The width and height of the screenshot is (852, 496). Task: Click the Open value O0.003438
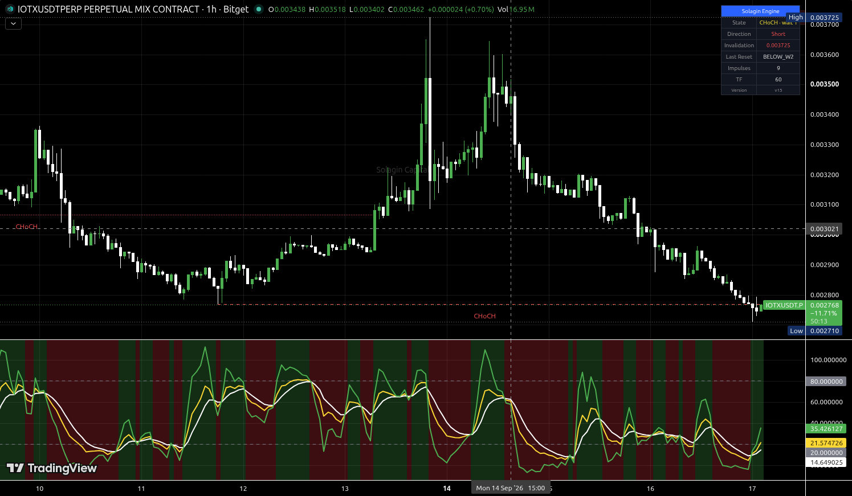287,10
